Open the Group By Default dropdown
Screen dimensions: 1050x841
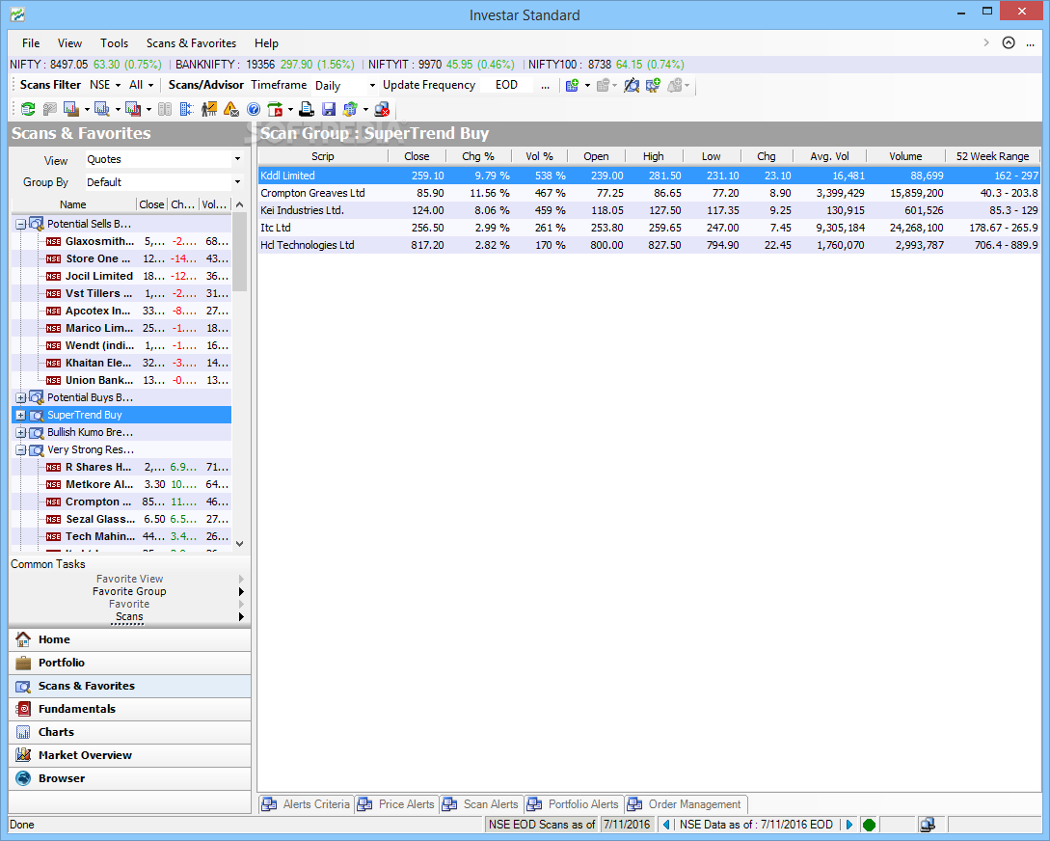[237, 182]
